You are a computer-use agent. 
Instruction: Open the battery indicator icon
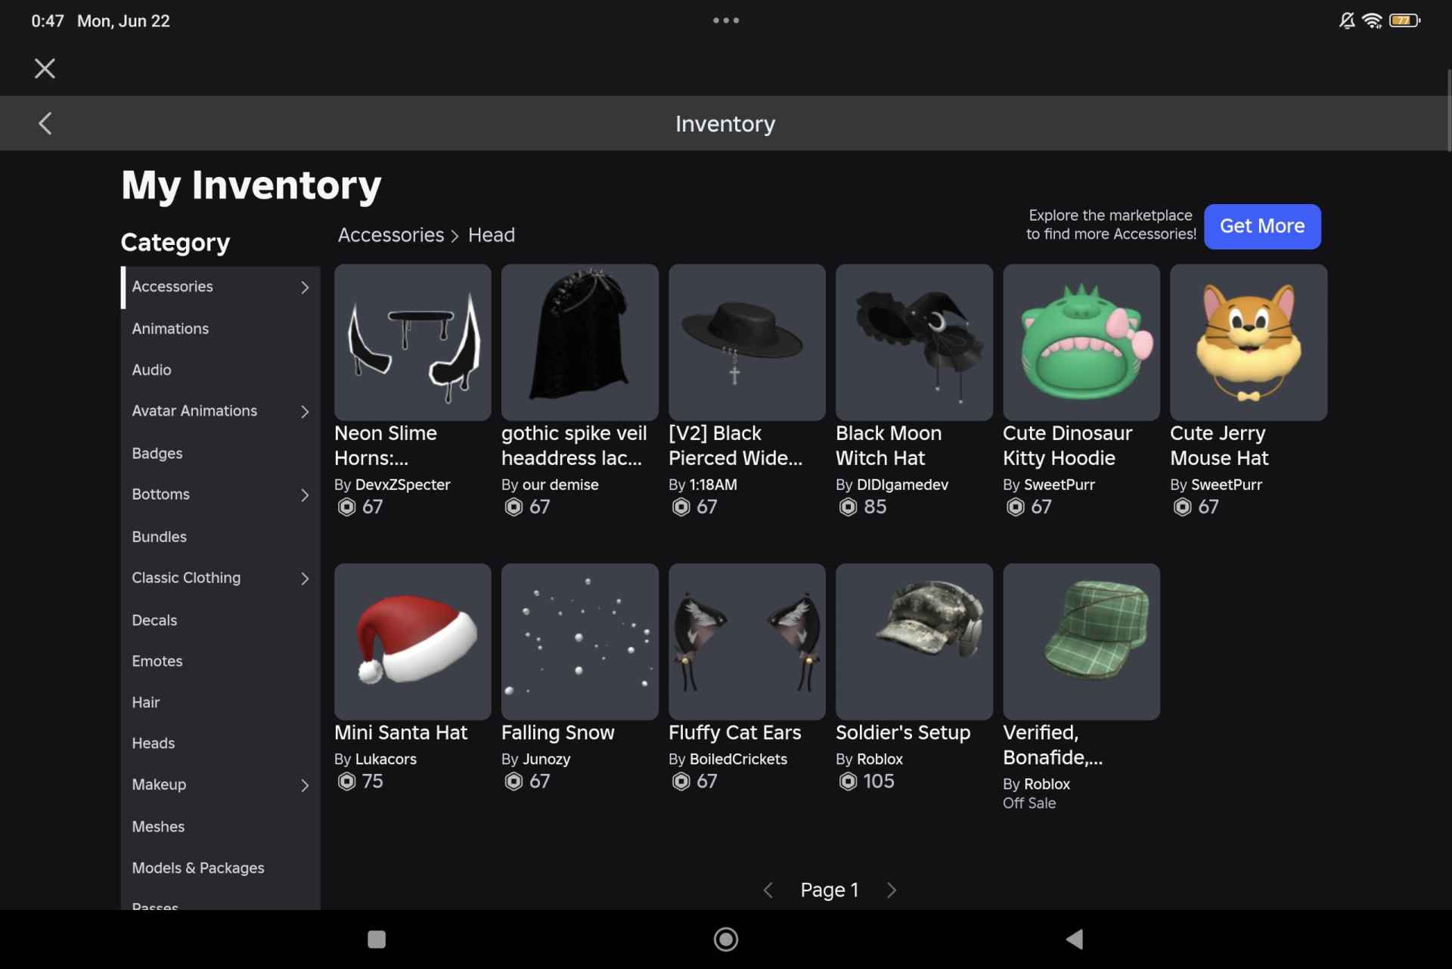1404,20
